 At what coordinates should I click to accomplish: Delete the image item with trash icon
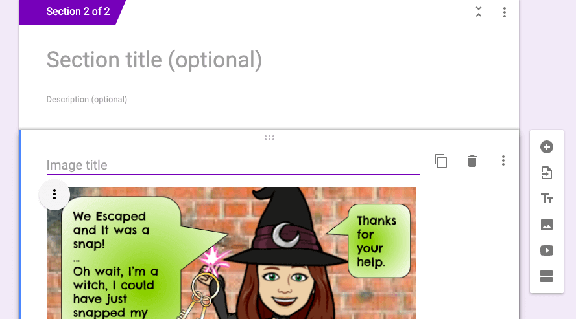coord(472,160)
